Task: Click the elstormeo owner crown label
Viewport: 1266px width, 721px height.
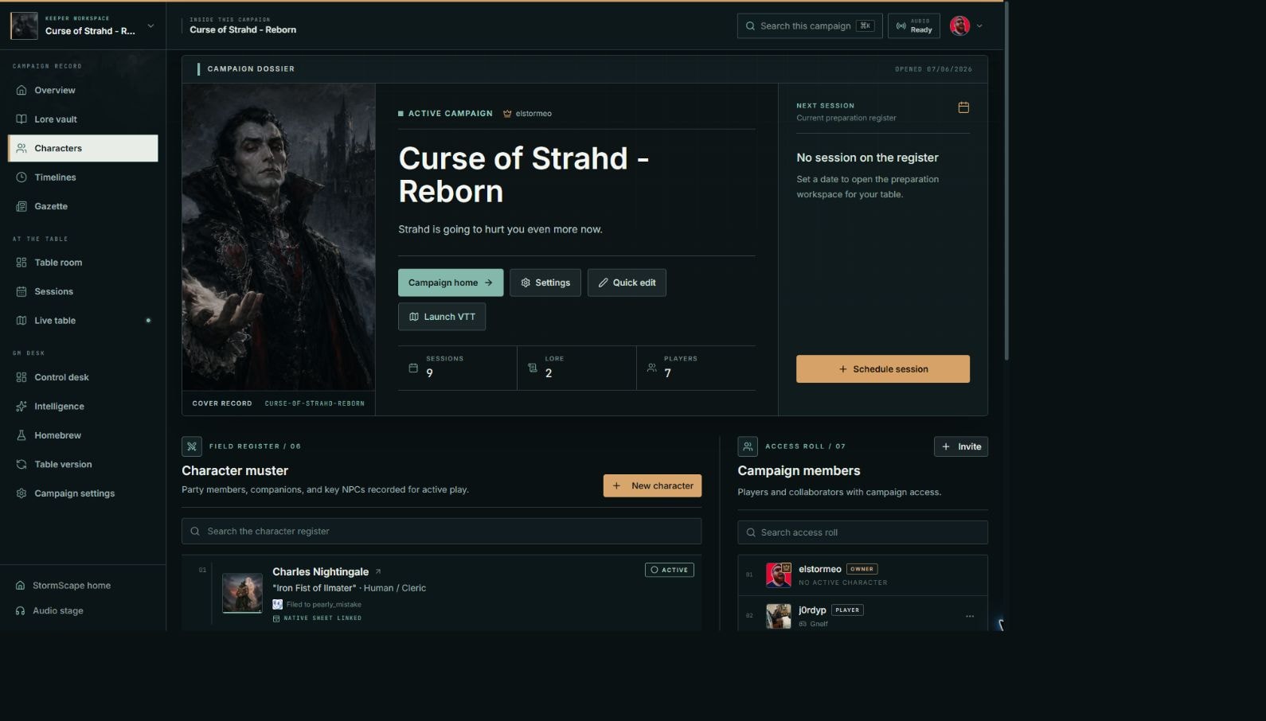Action: [527, 114]
